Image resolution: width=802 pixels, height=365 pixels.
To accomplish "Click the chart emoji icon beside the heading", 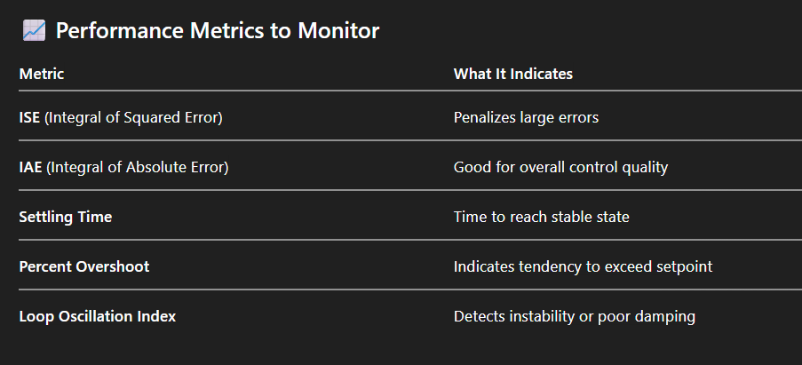I will (34, 31).
